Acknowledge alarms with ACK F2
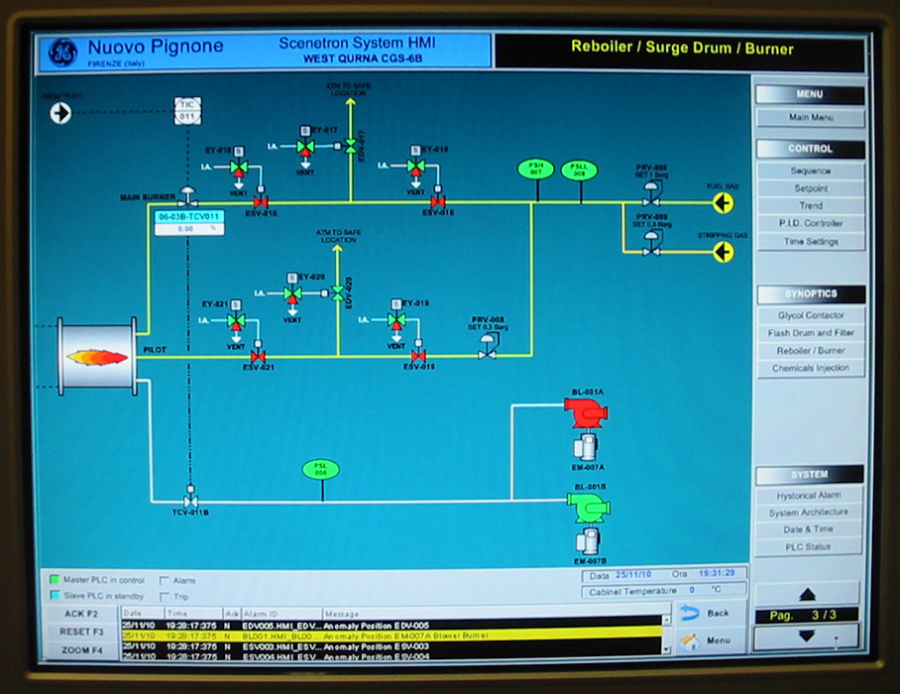 (x=81, y=614)
